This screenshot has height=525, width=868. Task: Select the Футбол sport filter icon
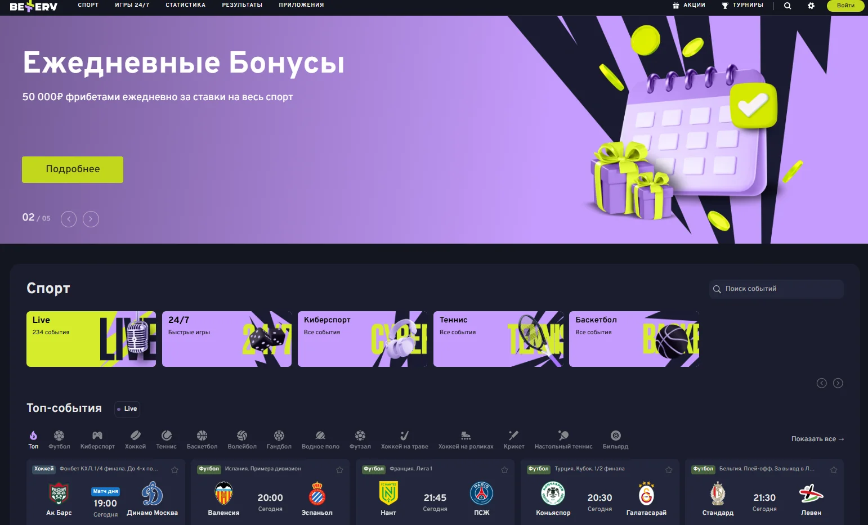point(59,436)
